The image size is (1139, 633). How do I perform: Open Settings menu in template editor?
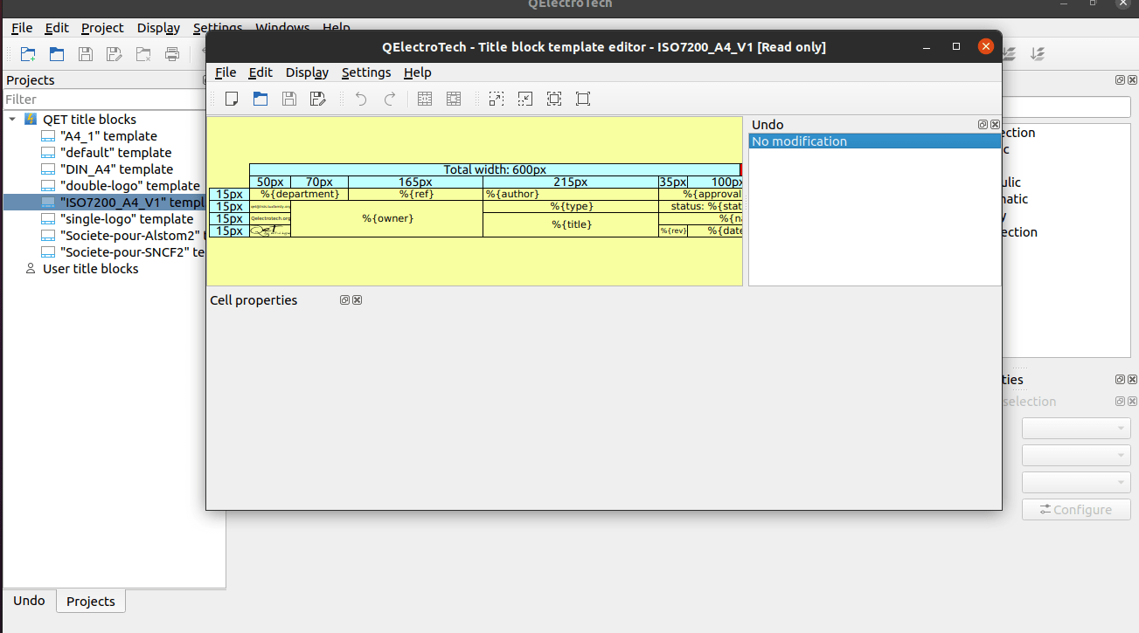click(366, 72)
